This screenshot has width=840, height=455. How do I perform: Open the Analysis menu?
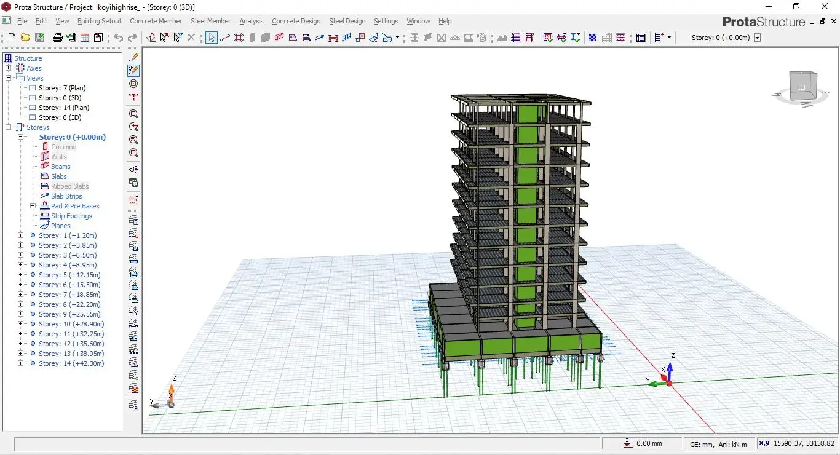pyautogui.click(x=251, y=21)
